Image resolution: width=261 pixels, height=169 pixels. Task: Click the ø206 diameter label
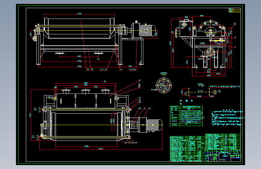(202, 43)
